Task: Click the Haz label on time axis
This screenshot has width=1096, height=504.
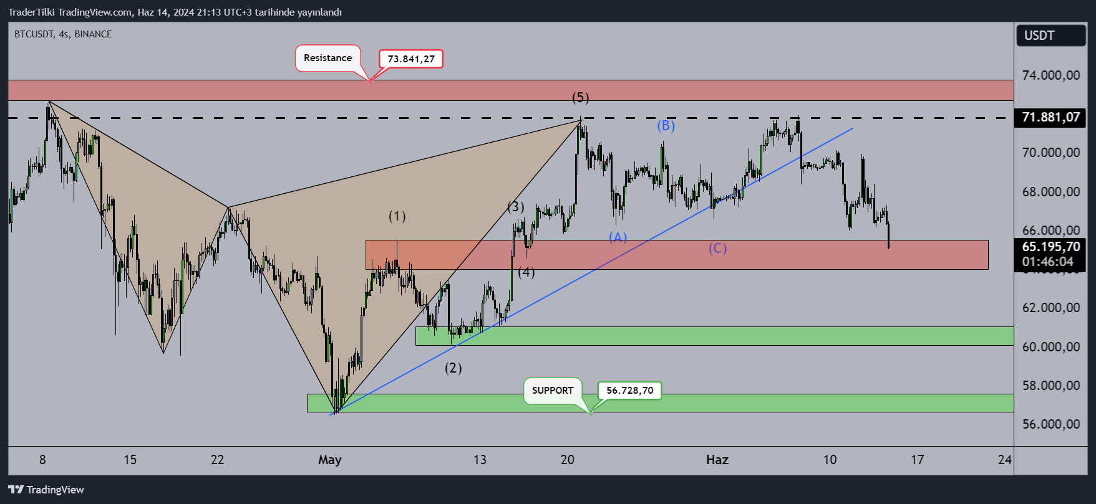Action: (717, 460)
